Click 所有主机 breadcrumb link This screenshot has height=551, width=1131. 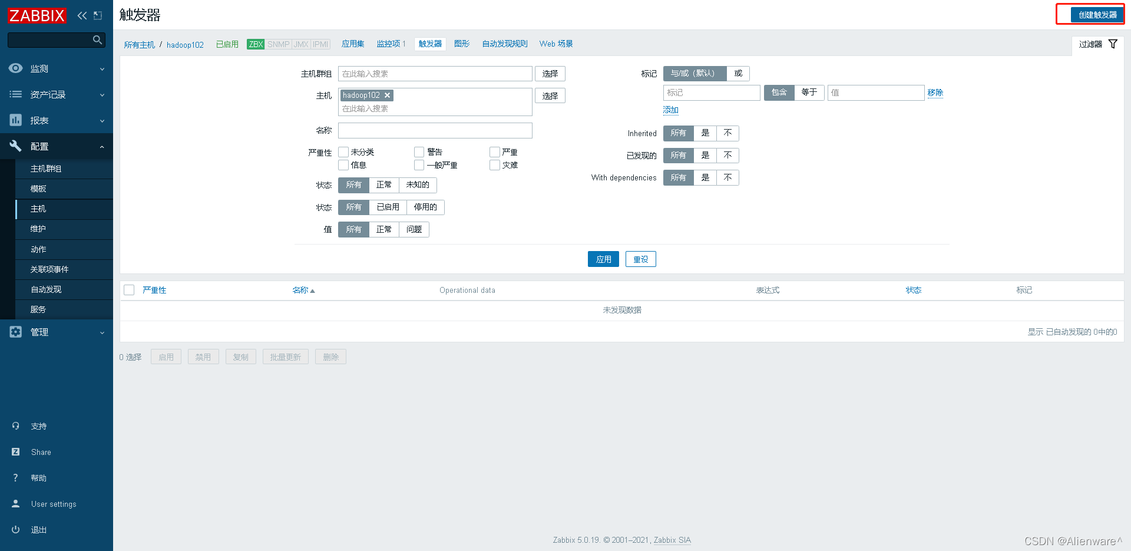pos(139,45)
